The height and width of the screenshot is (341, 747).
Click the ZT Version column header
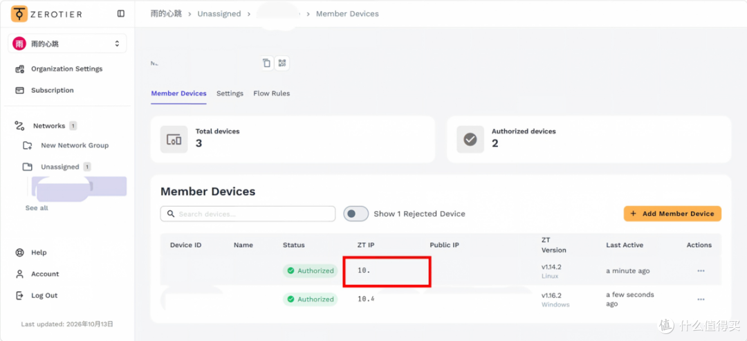[x=553, y=245]
